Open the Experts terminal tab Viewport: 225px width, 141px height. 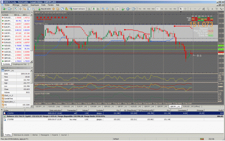tap(55, 135)
